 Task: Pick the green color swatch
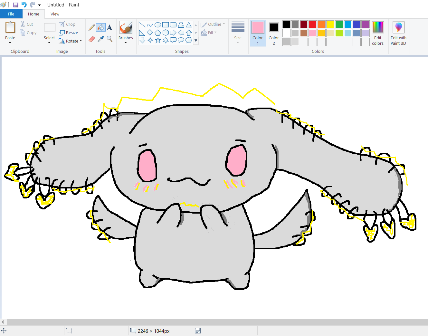point(339,24)
